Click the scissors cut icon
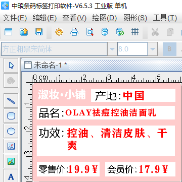 point(155,32)
